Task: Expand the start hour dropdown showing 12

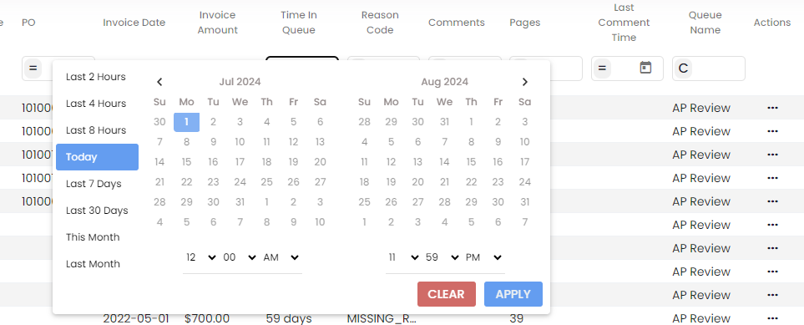Action: (200, 257)
